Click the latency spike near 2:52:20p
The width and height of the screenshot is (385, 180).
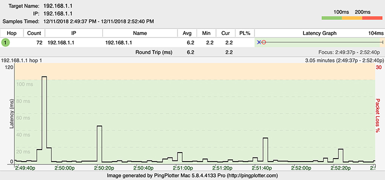pyautogui.click(x=340, y=155)
